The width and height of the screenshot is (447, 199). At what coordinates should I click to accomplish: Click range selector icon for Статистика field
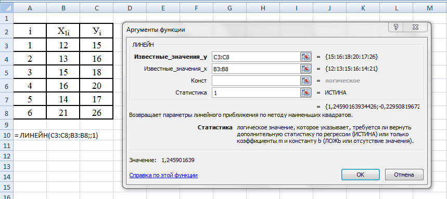click(305, 92)
